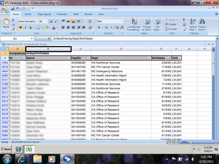Switch to the Page Layout ribbon tab
219x164 pixels.
point(44,14)
